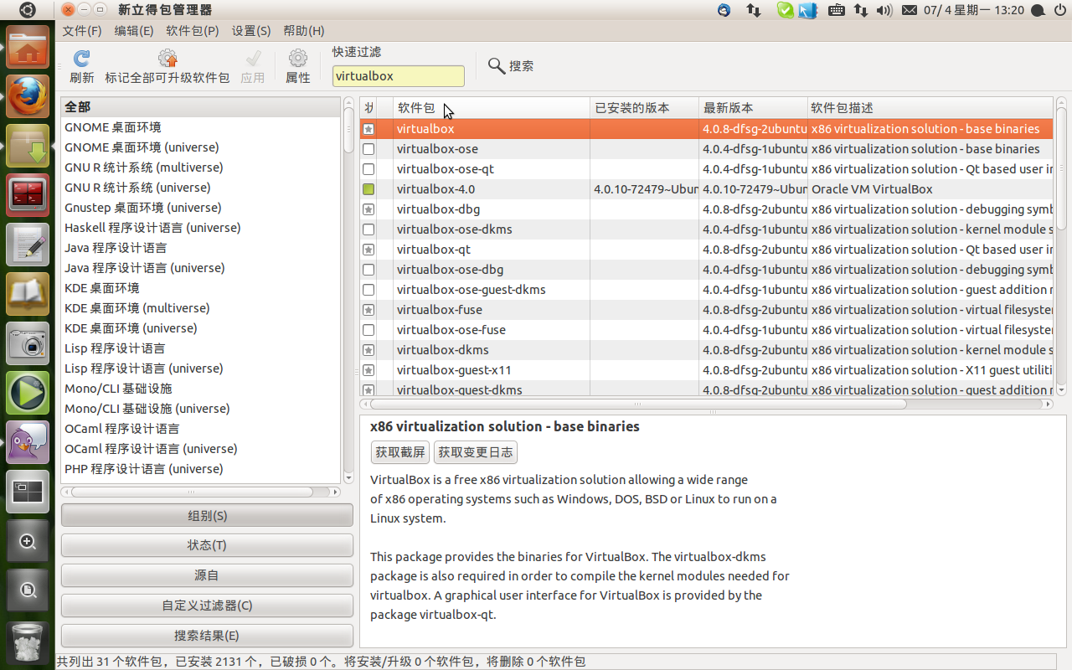Viewport: 1072px width, 670px height.
Task: Select the 全部 category
Action: pos(201,107)
